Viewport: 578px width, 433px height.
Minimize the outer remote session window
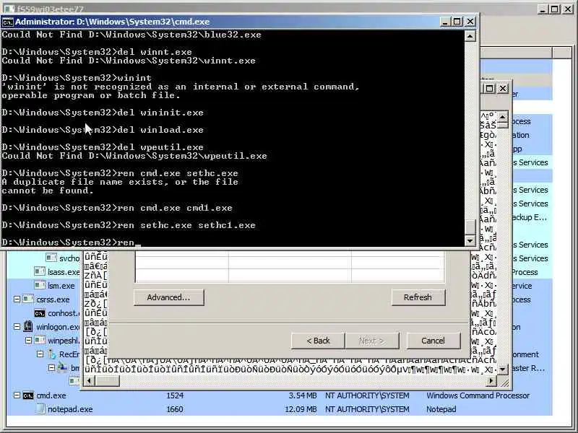point(543,9)
